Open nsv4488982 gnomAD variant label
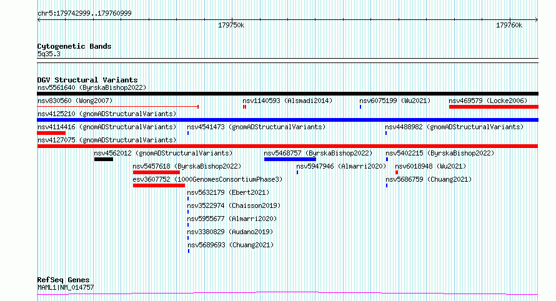 (454, 127)
